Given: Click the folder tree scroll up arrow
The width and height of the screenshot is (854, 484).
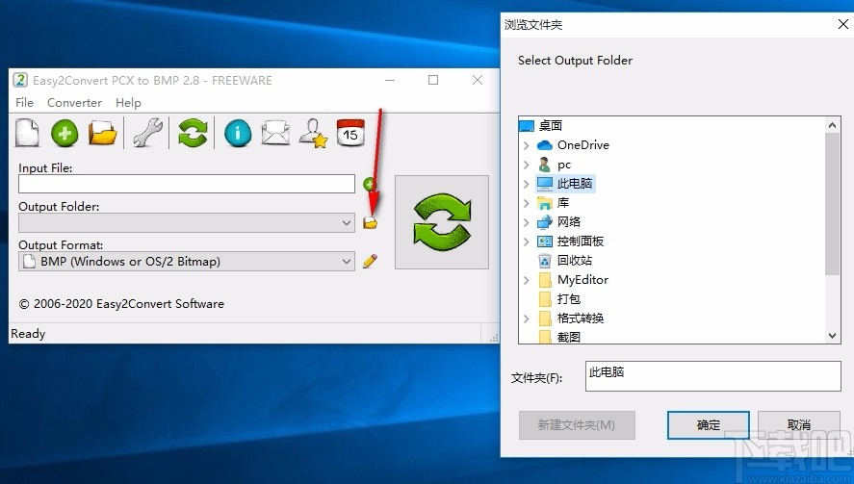Looking at the screenshot, I should (832, 125).
